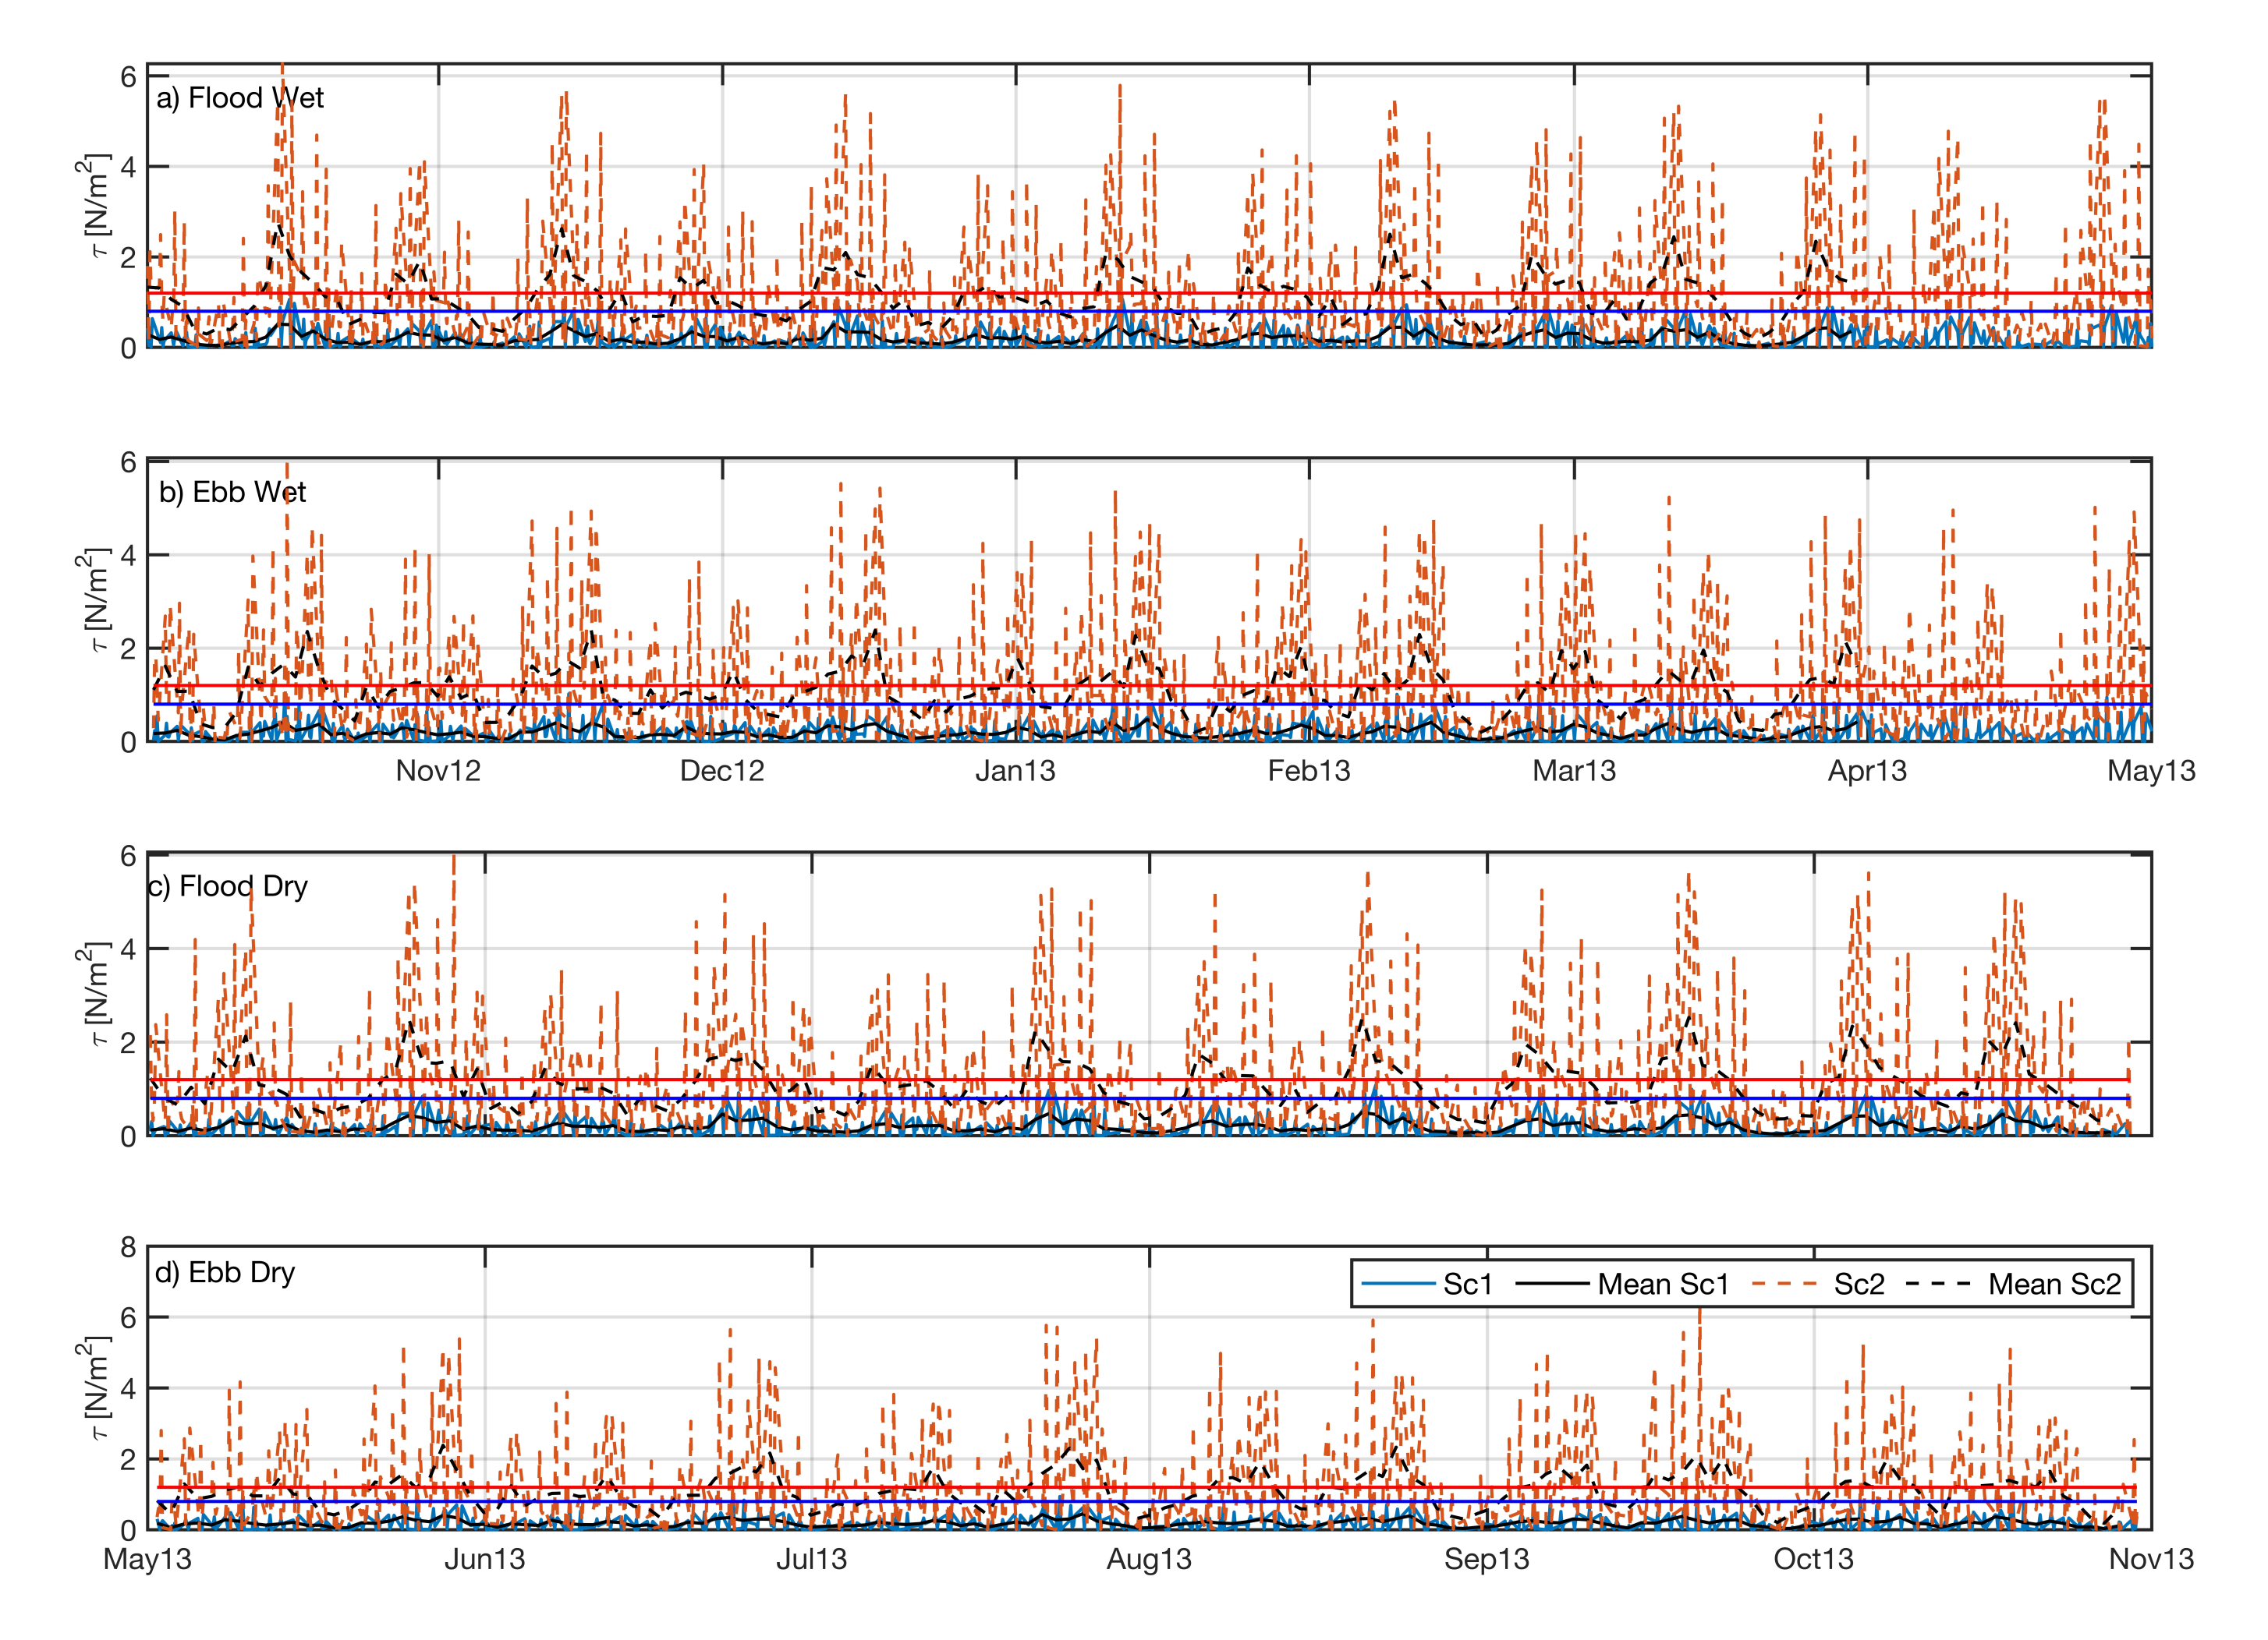Click the Apr13 x-axis tick label
Image resolution: width=2268 pixels, height=1640 pixels.
[1867, 771]
